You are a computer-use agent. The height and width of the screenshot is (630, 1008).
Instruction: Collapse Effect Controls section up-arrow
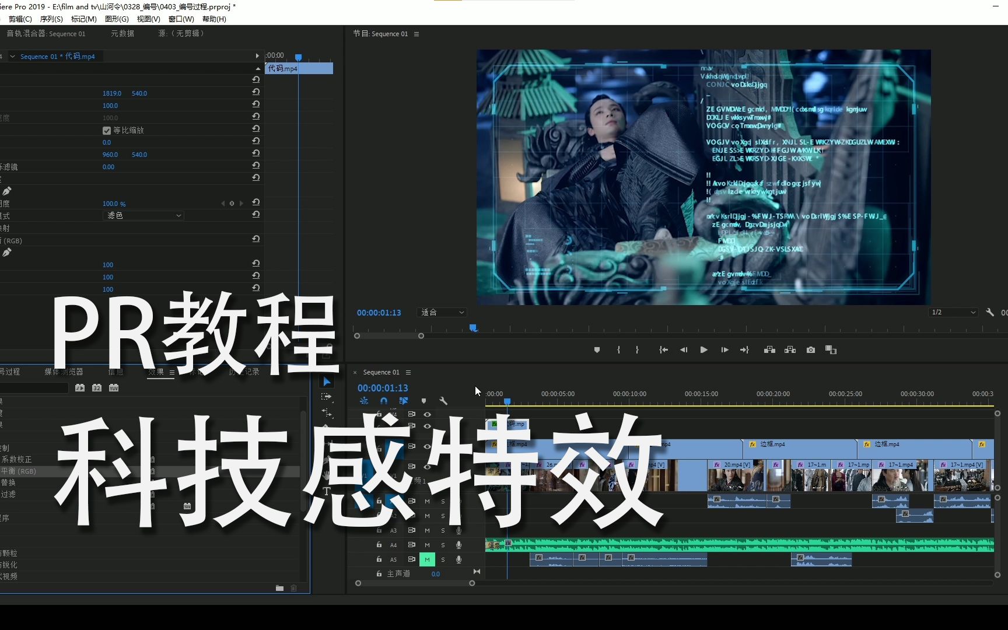point(257,69)
